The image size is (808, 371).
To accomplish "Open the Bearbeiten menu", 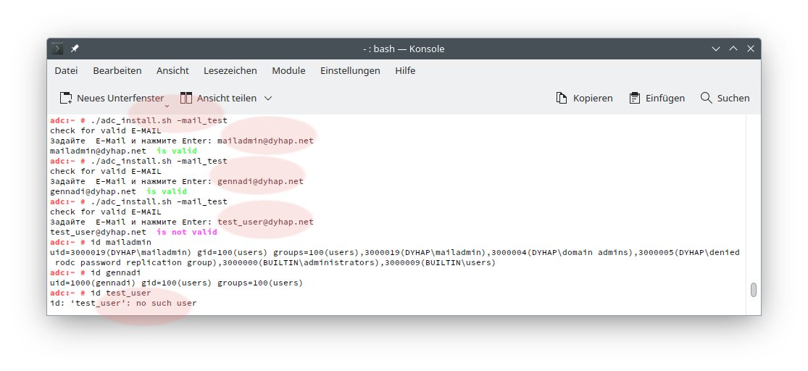I will [x=117, y=70].
